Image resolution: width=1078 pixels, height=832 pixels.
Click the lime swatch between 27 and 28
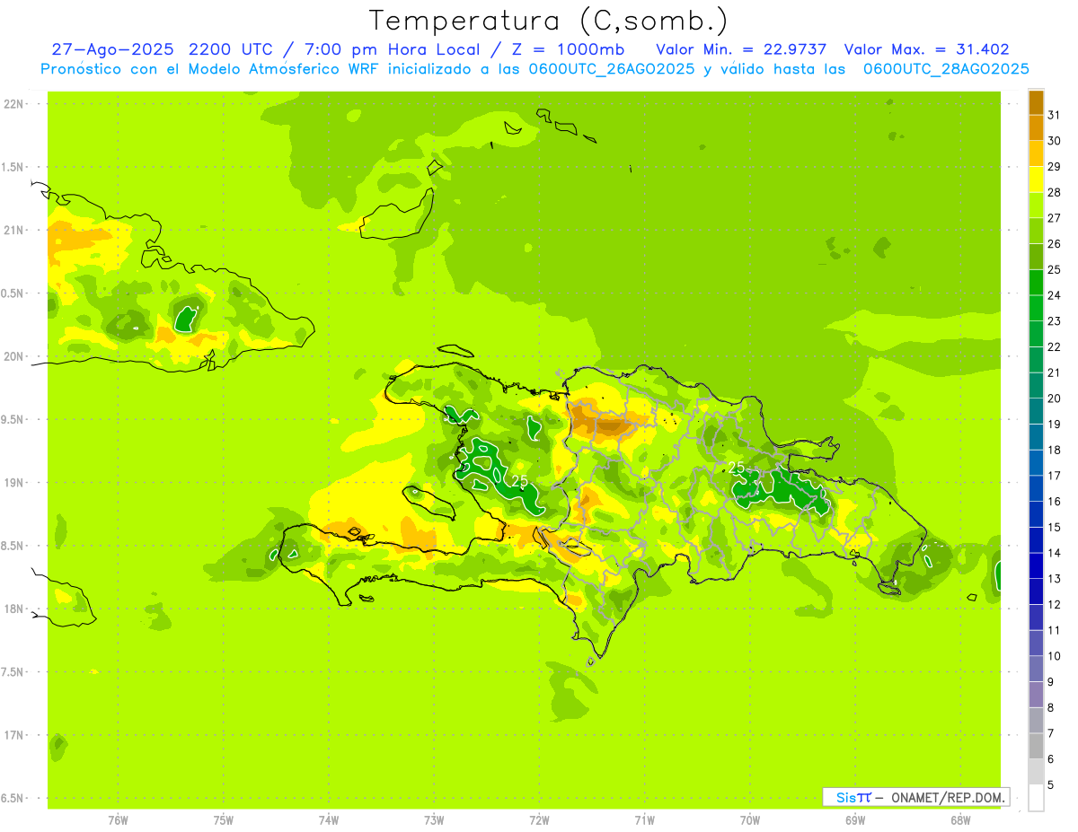click(1036, 205)
